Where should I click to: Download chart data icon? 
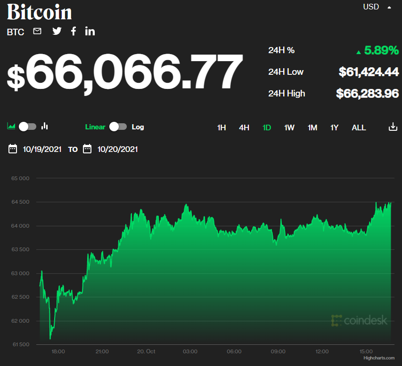[393, 127]
